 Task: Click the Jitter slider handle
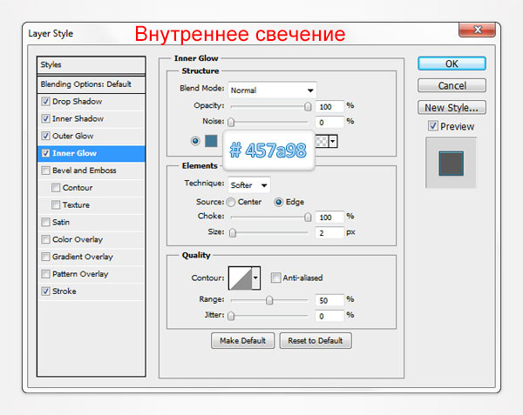pos(231,316)
